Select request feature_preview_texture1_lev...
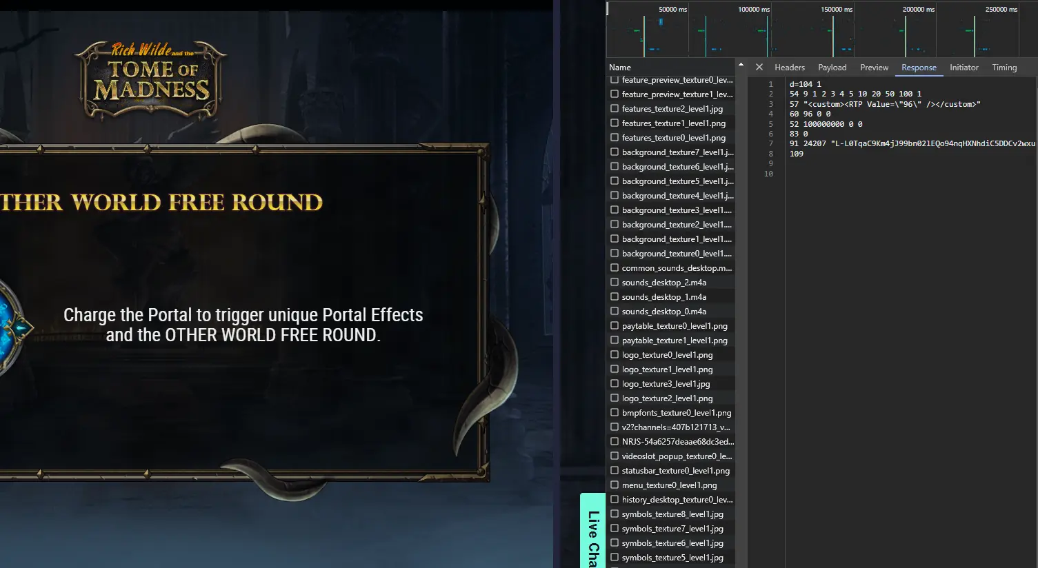Image resolution: width=1038 pixels, height=568 pixels. [x=677, y=94]
